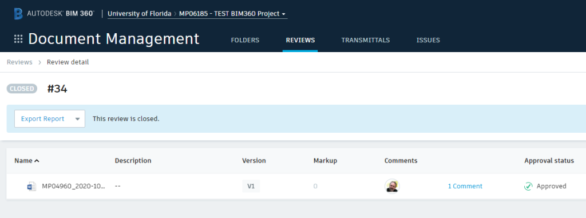Open the MP04960_2020-10... document
The height and width of the screenshot is (218, 586).
tap(73, 186)
